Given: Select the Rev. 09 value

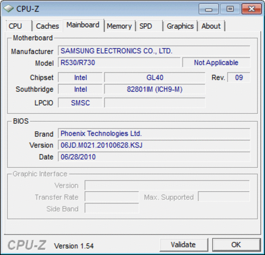Looking at the screenshot, I should 239,77.
